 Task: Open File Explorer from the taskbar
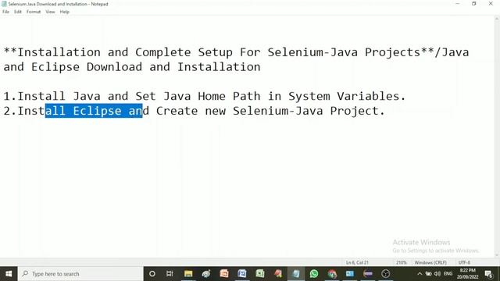188,274
